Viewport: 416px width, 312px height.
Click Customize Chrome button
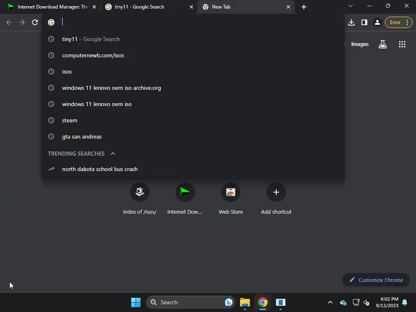coord(376,280)
